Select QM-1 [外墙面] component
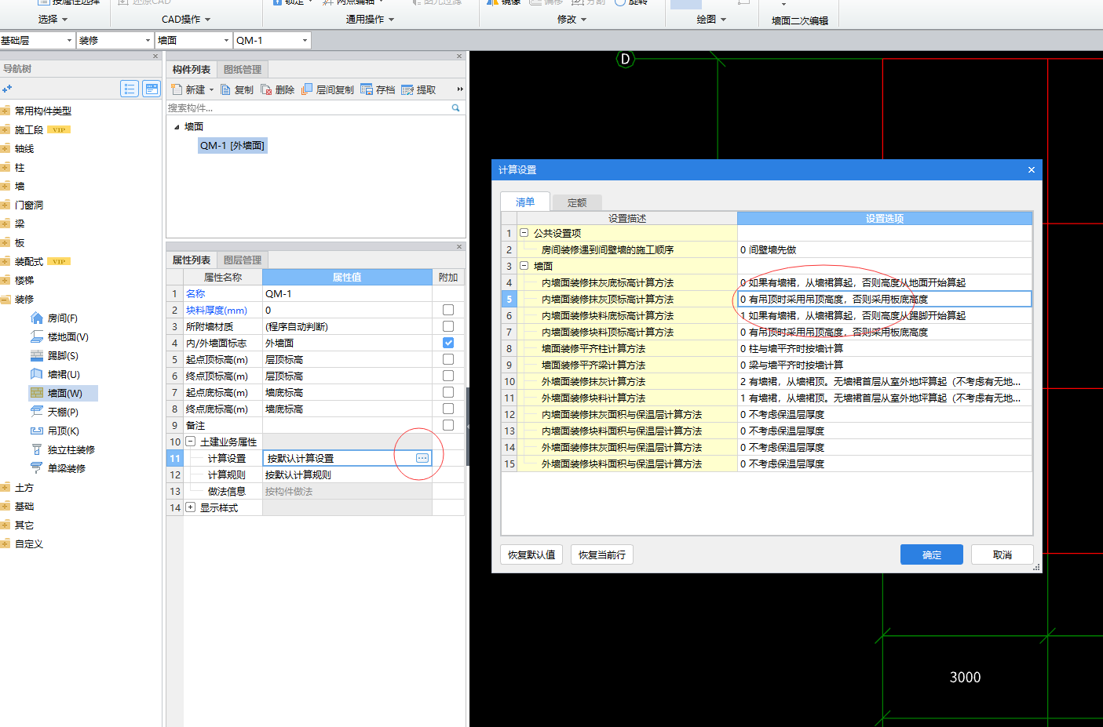 tap(232, 146)
